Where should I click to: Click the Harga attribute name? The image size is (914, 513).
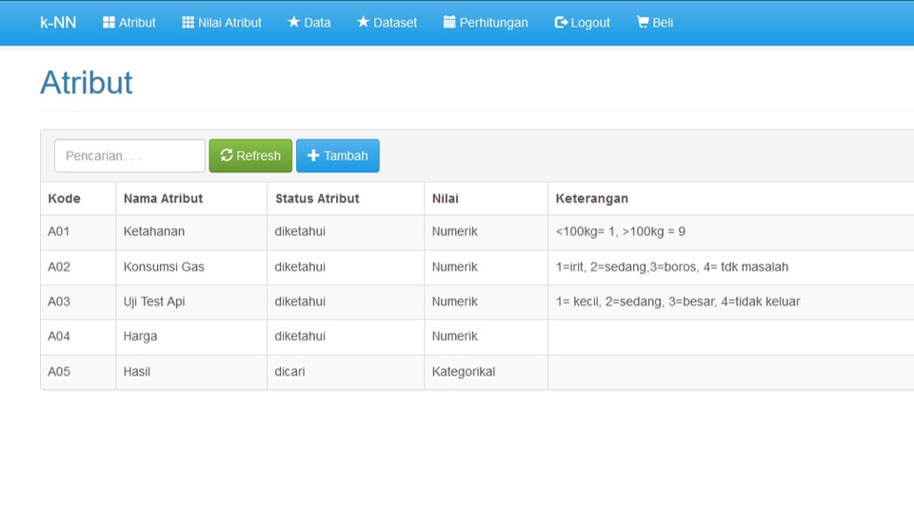click(x=140, y=336)
